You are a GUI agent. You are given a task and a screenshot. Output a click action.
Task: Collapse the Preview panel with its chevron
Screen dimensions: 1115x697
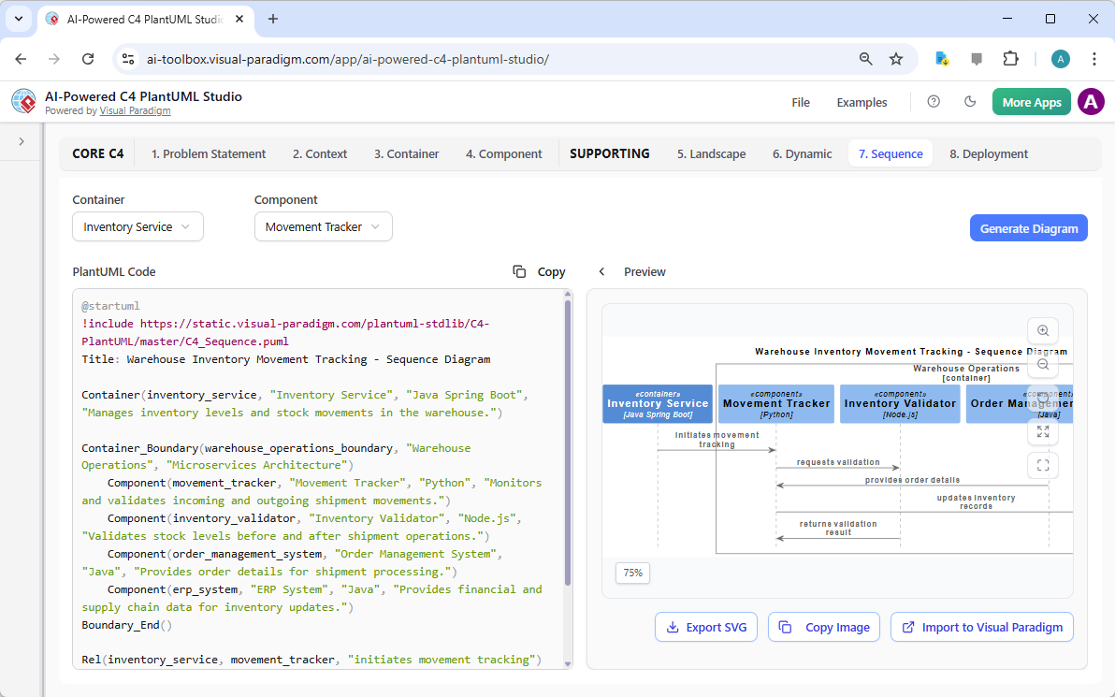click(x=601, y=271)
